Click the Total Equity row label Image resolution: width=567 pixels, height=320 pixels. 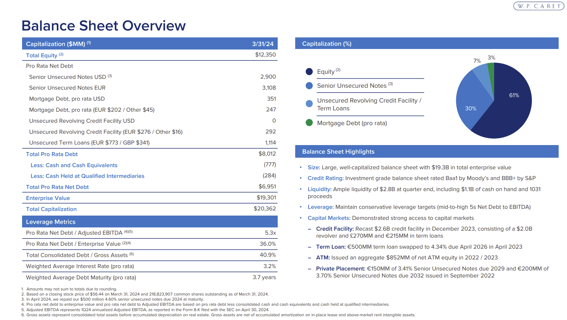[x=45, y=55]
